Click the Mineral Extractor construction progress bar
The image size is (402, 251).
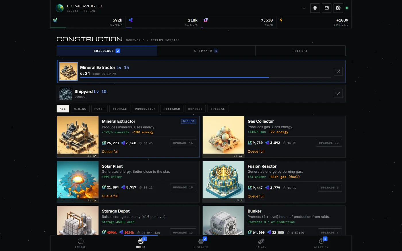[x=205, y=77]
